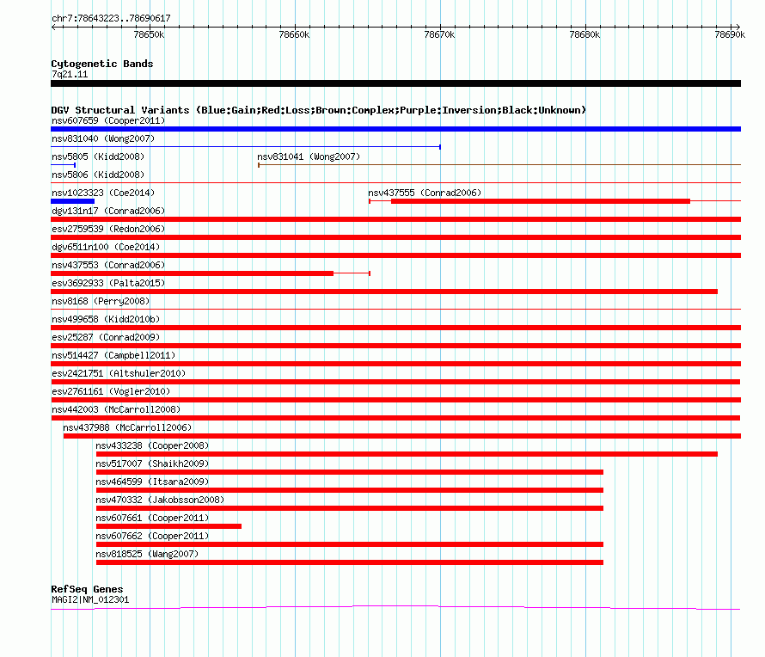Open the nsv831041 (Wong2007) label
Viewport: 765px width, 657px height.
309,157
